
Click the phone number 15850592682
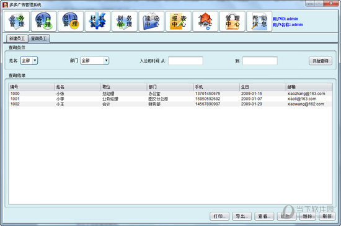coord(208,99)
